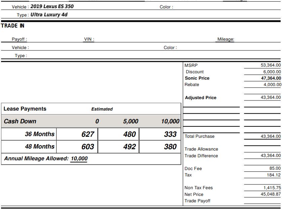Click the 36-month payment 480
This screenshot has height=209, width=282.
click(129, 134)
